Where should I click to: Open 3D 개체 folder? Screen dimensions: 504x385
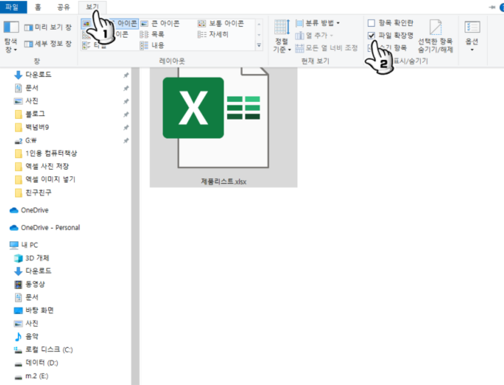pyautogui.click(x=32, y=258)
